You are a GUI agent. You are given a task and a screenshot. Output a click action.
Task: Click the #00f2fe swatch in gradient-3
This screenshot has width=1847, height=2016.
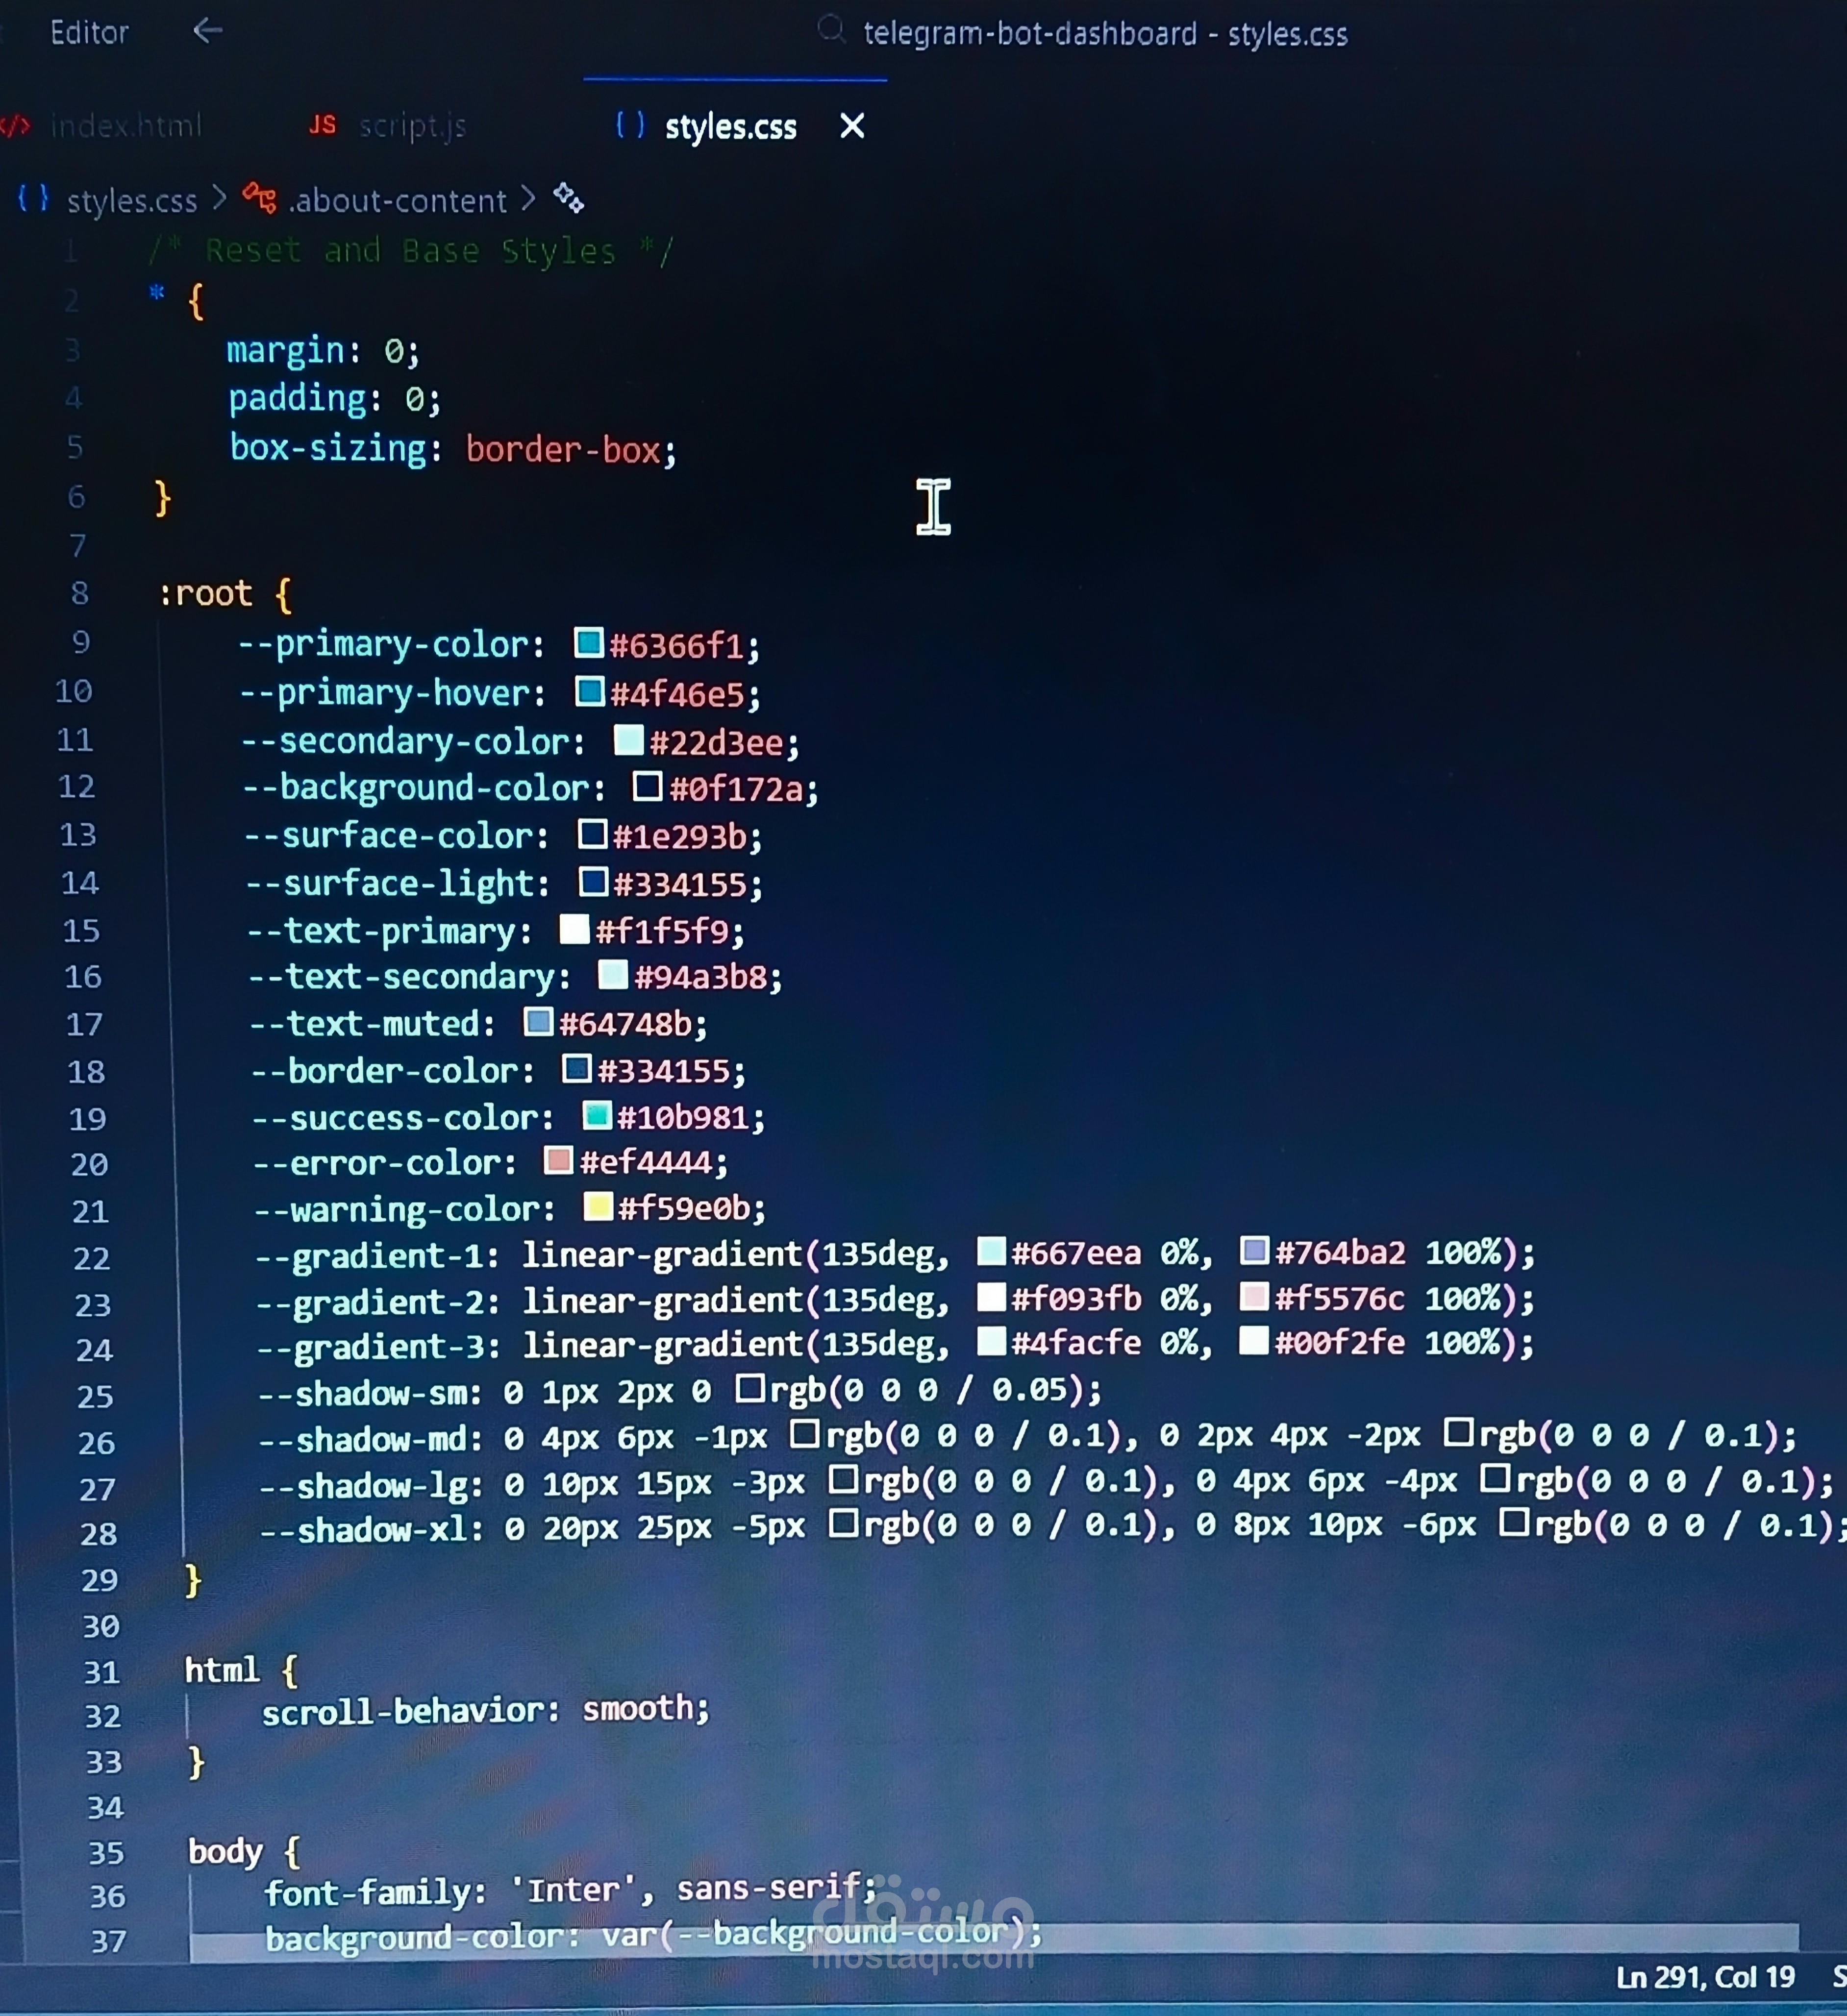pyautogui.click(x=1254, y=1341)
